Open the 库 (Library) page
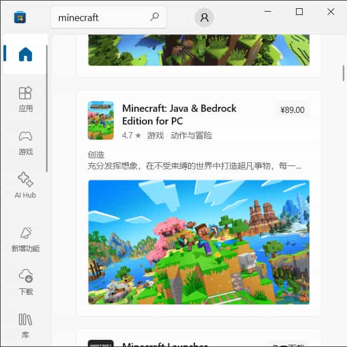The image size is (347, 347). (x=25, y=325)
